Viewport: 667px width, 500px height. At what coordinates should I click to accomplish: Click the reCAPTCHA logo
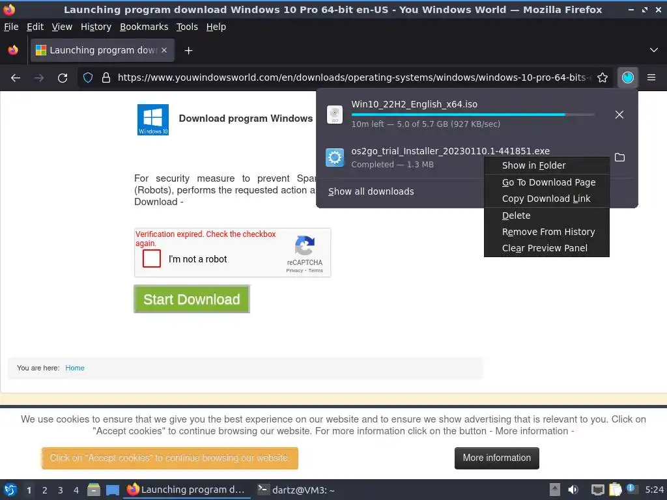[305, 245]
